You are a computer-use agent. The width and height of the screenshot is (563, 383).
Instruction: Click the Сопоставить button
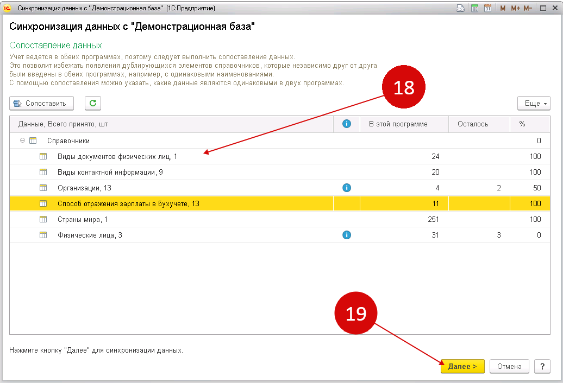(42, 103)
